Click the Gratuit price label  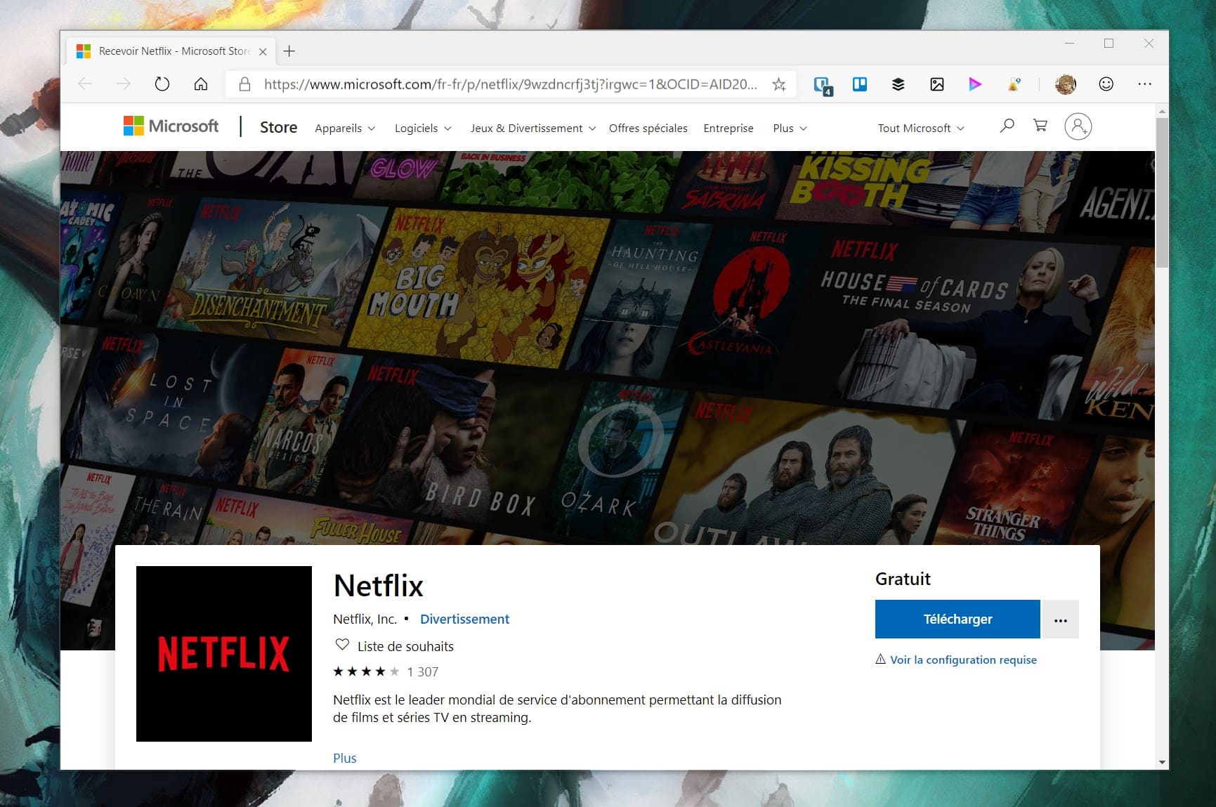(x=903, y=579)
